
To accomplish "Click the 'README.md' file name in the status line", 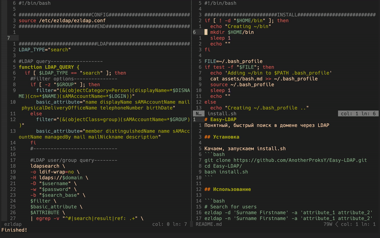I will click(x=209, y=224).
